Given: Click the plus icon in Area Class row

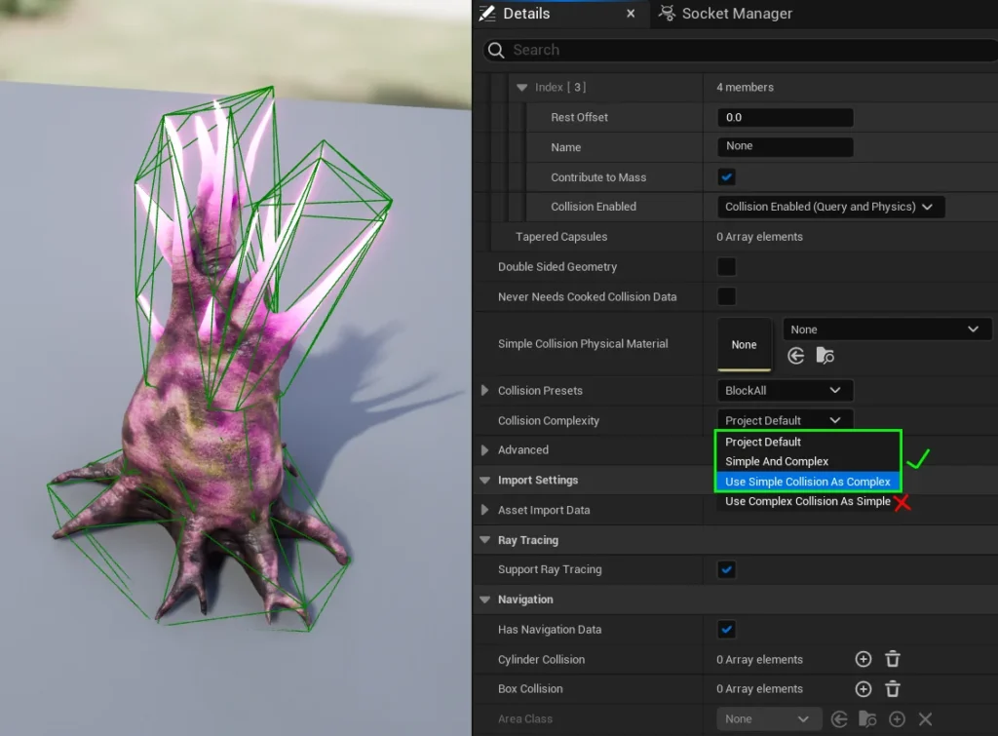Looking at the screenshot, I should click(897, 719).
